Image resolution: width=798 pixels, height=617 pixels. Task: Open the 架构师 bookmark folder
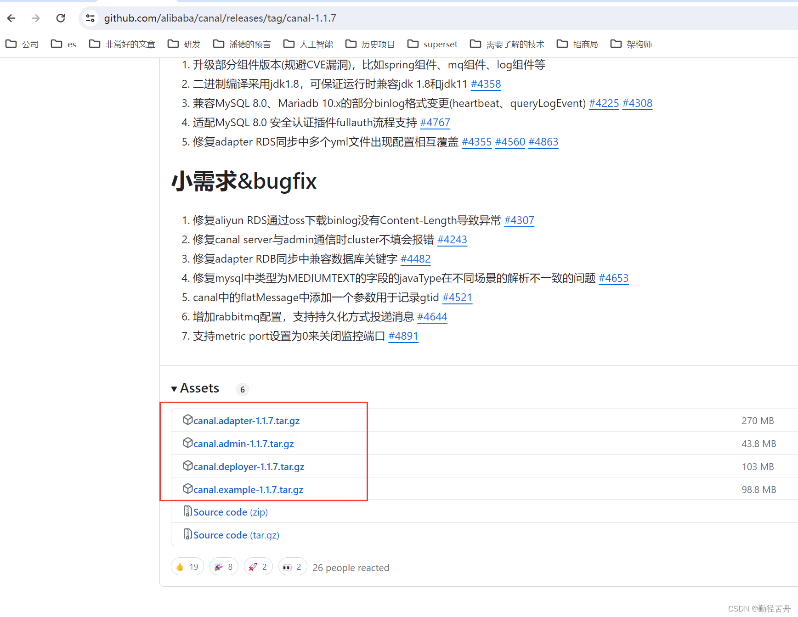631,44
